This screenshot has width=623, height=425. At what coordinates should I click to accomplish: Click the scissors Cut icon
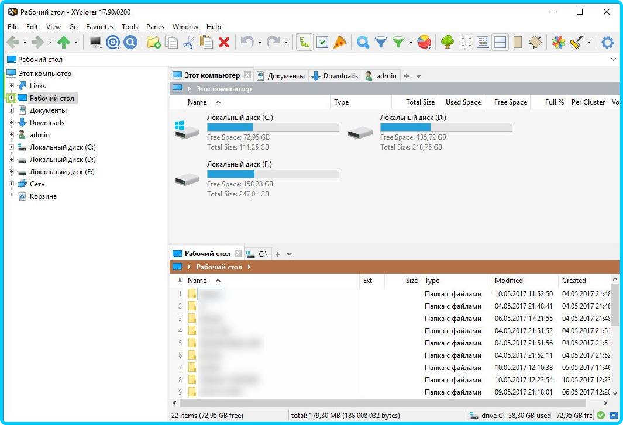(x=188, y=42)
